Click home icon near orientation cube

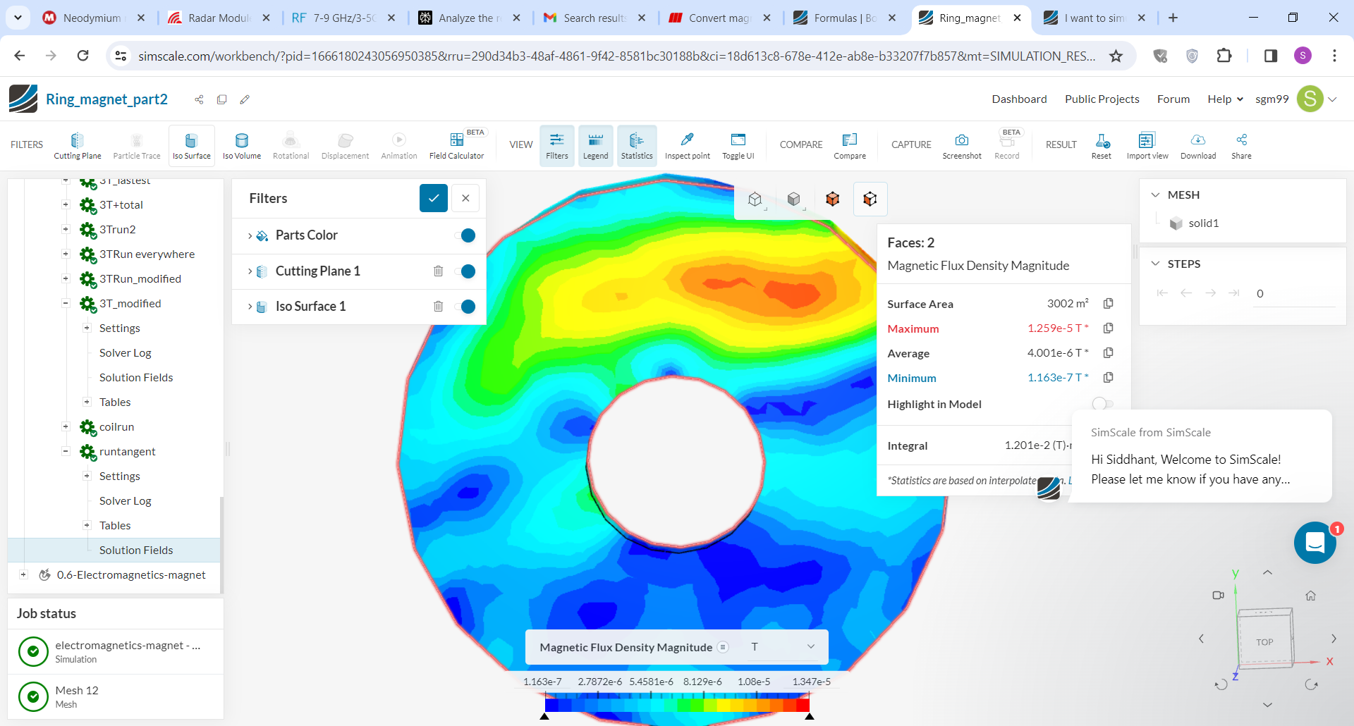point(1310,596)
